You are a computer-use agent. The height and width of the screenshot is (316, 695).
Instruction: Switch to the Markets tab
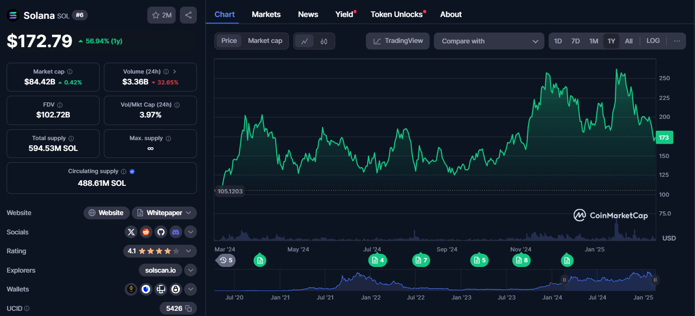[266, 14]
